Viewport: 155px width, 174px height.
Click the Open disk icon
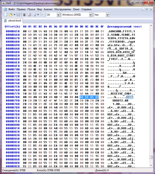(29, 15)
